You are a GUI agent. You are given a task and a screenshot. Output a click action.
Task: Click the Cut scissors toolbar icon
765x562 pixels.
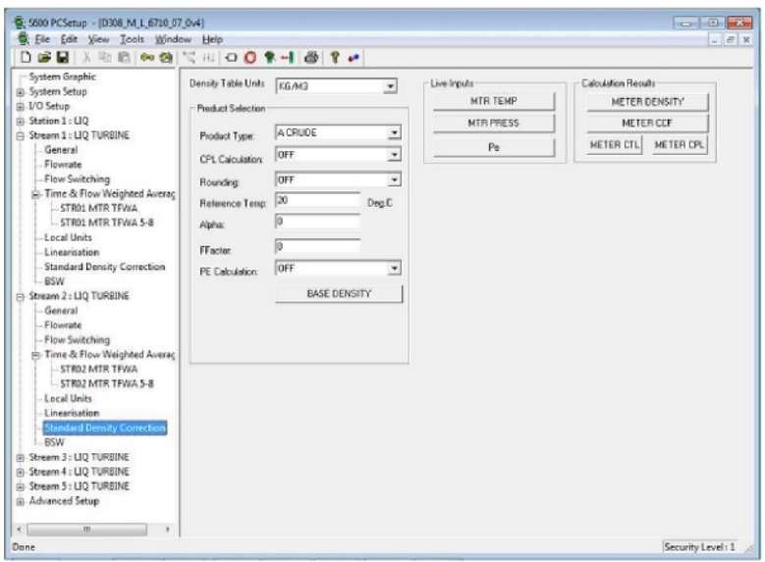pos(86,58)
